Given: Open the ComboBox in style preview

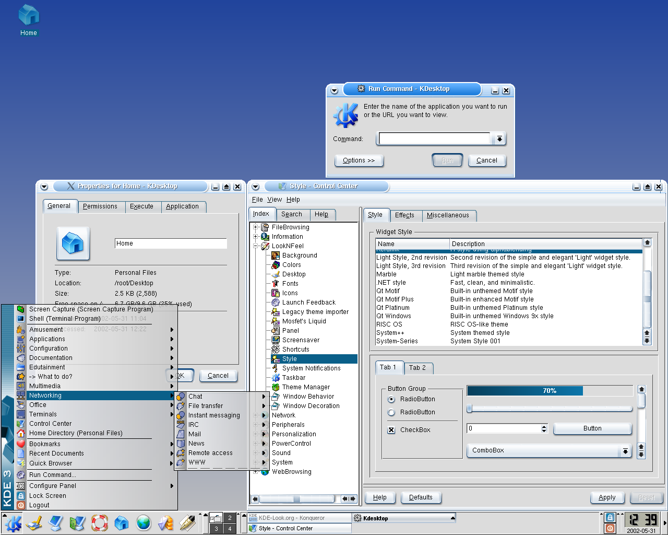Looking at the screenshot, I should pyautogui.click(x=549, y=450).
